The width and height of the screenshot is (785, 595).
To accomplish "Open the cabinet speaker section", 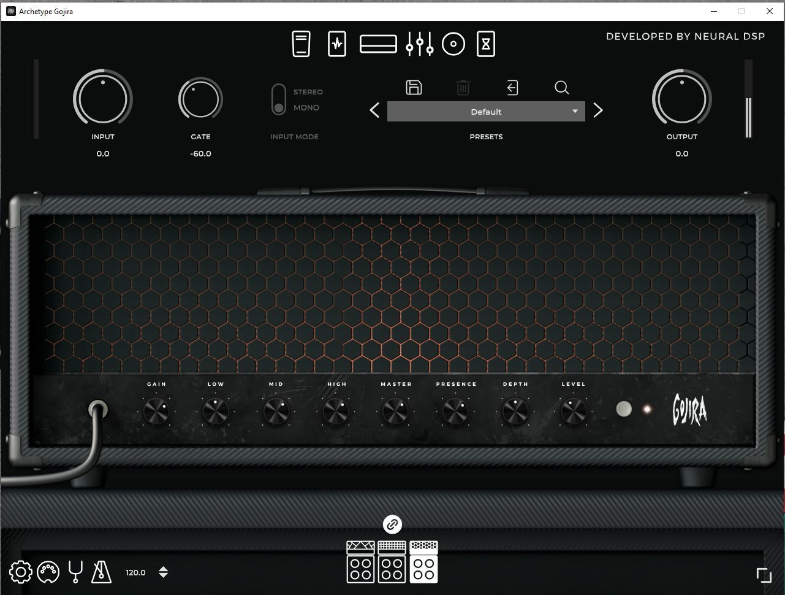I will pos(453,44).
